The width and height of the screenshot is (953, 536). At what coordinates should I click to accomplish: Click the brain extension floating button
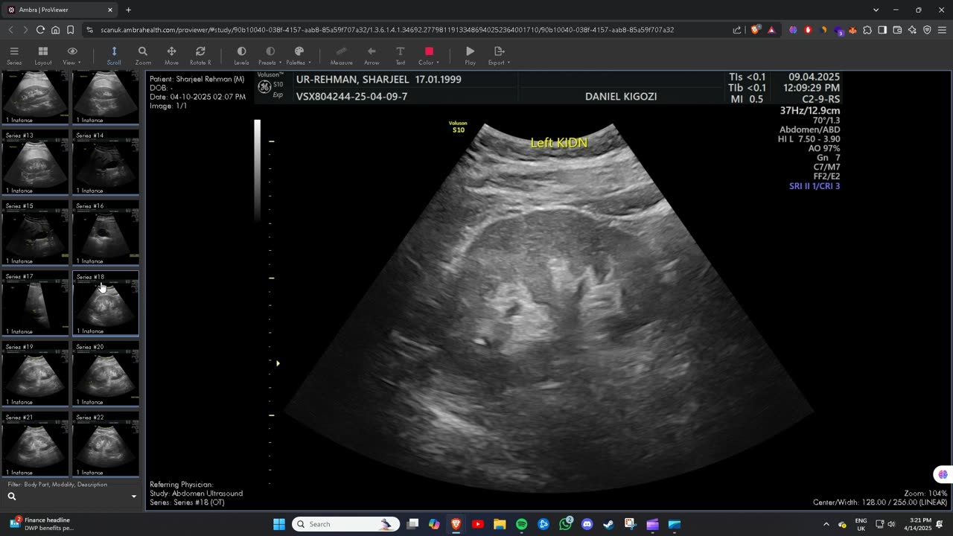(x=943, y=474)
